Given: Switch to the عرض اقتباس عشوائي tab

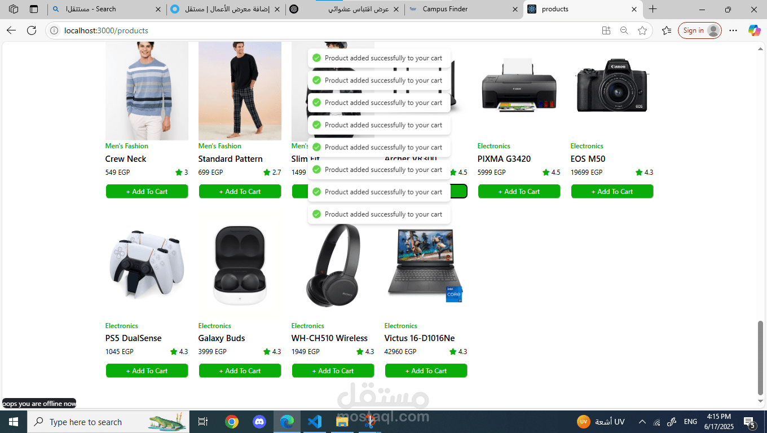Looking at the screenshot, I should point(344,9).
